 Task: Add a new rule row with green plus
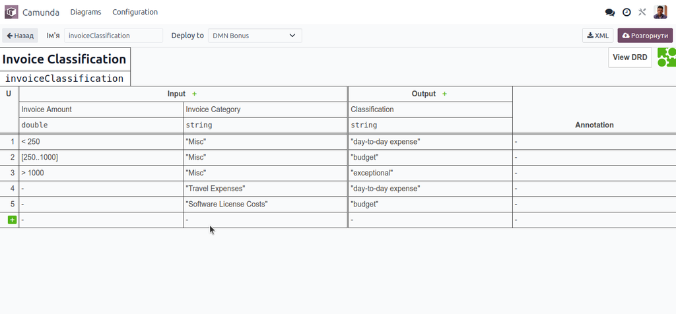tap(12, 220)
